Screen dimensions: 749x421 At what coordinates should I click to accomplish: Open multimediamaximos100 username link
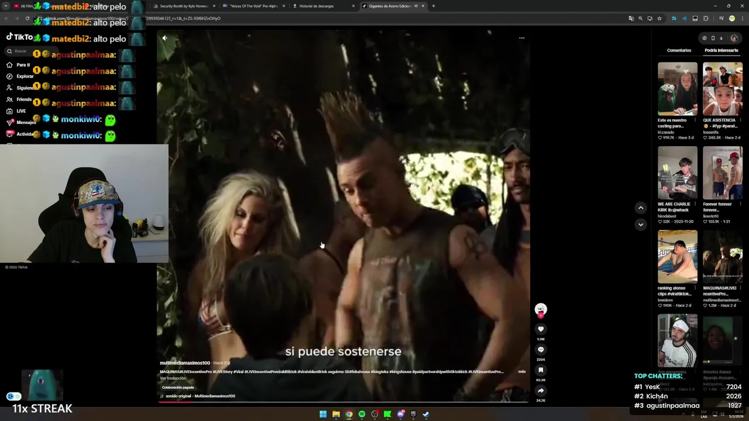tap(184, 363)
